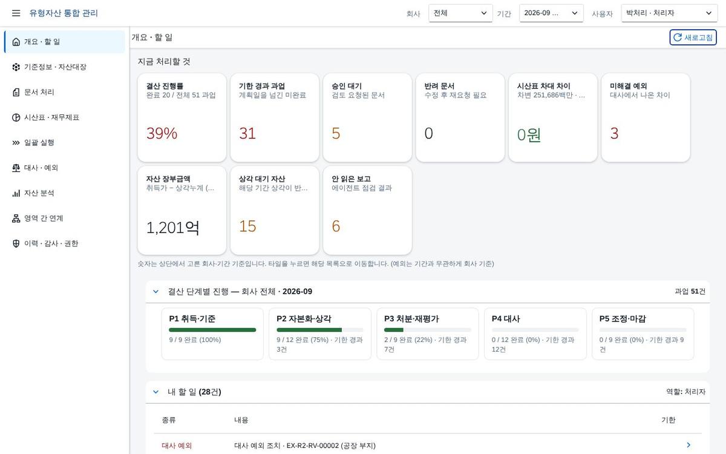Open the 안 읽은 보고 tile
Screen dimensions: 726x454
[x=367, y=211]
